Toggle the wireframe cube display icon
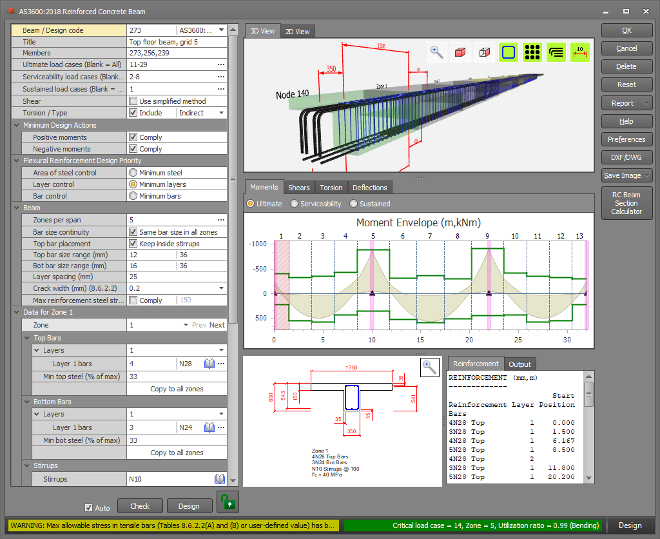The width and height of the screenshot is (660, 539). pos(485,52)
